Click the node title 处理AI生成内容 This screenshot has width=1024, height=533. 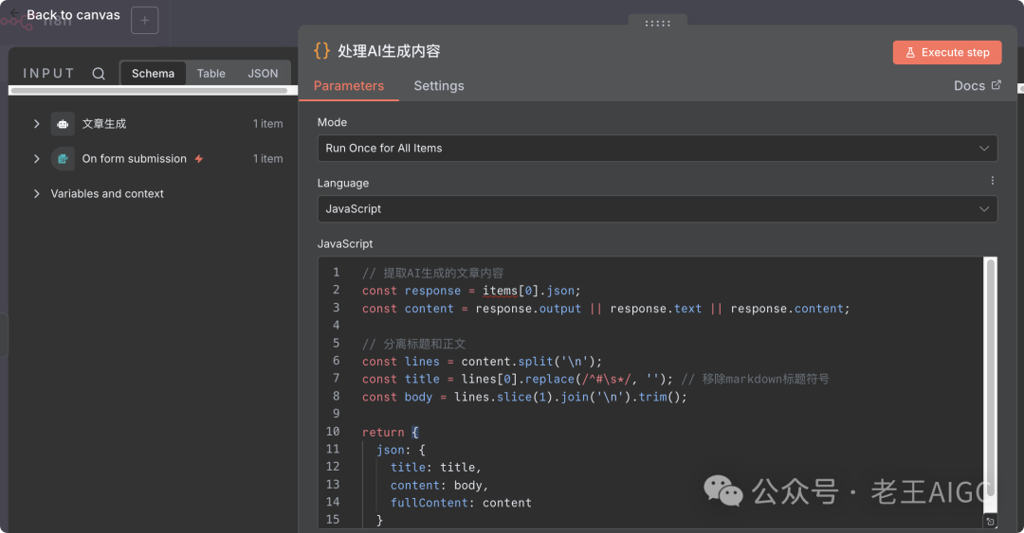[x=389, y=51]
